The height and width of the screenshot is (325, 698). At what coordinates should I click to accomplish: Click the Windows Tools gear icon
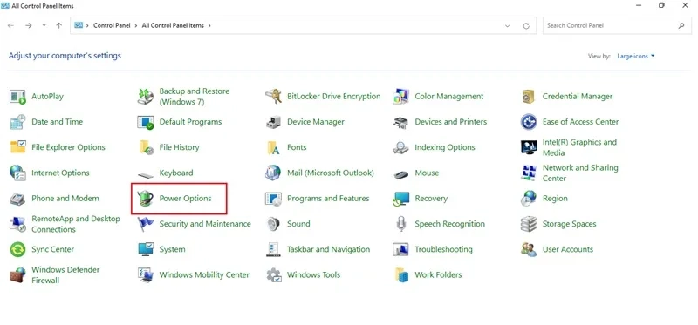click(x=273, y=275)
